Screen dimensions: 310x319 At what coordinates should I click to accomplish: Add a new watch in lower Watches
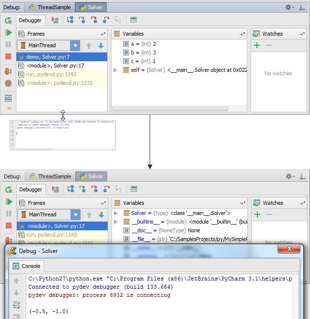(x=257, y=214)
